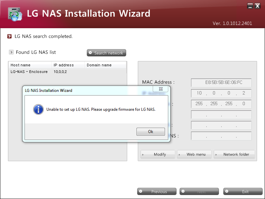
Task: Click the Modify button
Action: click(x=158, y=154)
